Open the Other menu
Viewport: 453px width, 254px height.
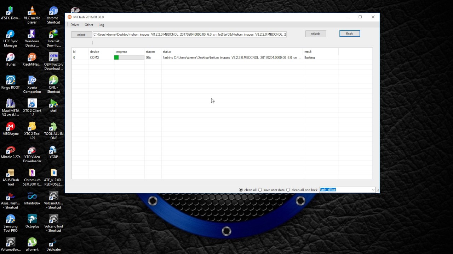click(89, 25)
